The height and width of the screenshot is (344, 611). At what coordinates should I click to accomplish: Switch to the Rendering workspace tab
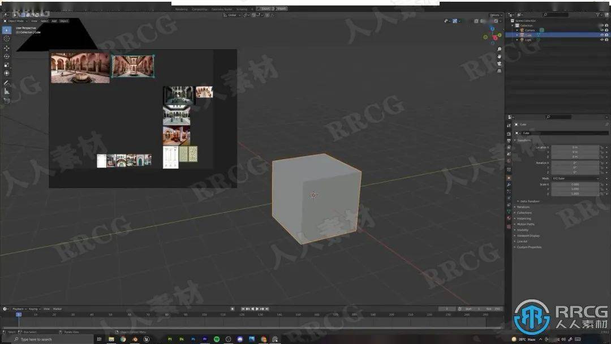(x=181, y=9)
